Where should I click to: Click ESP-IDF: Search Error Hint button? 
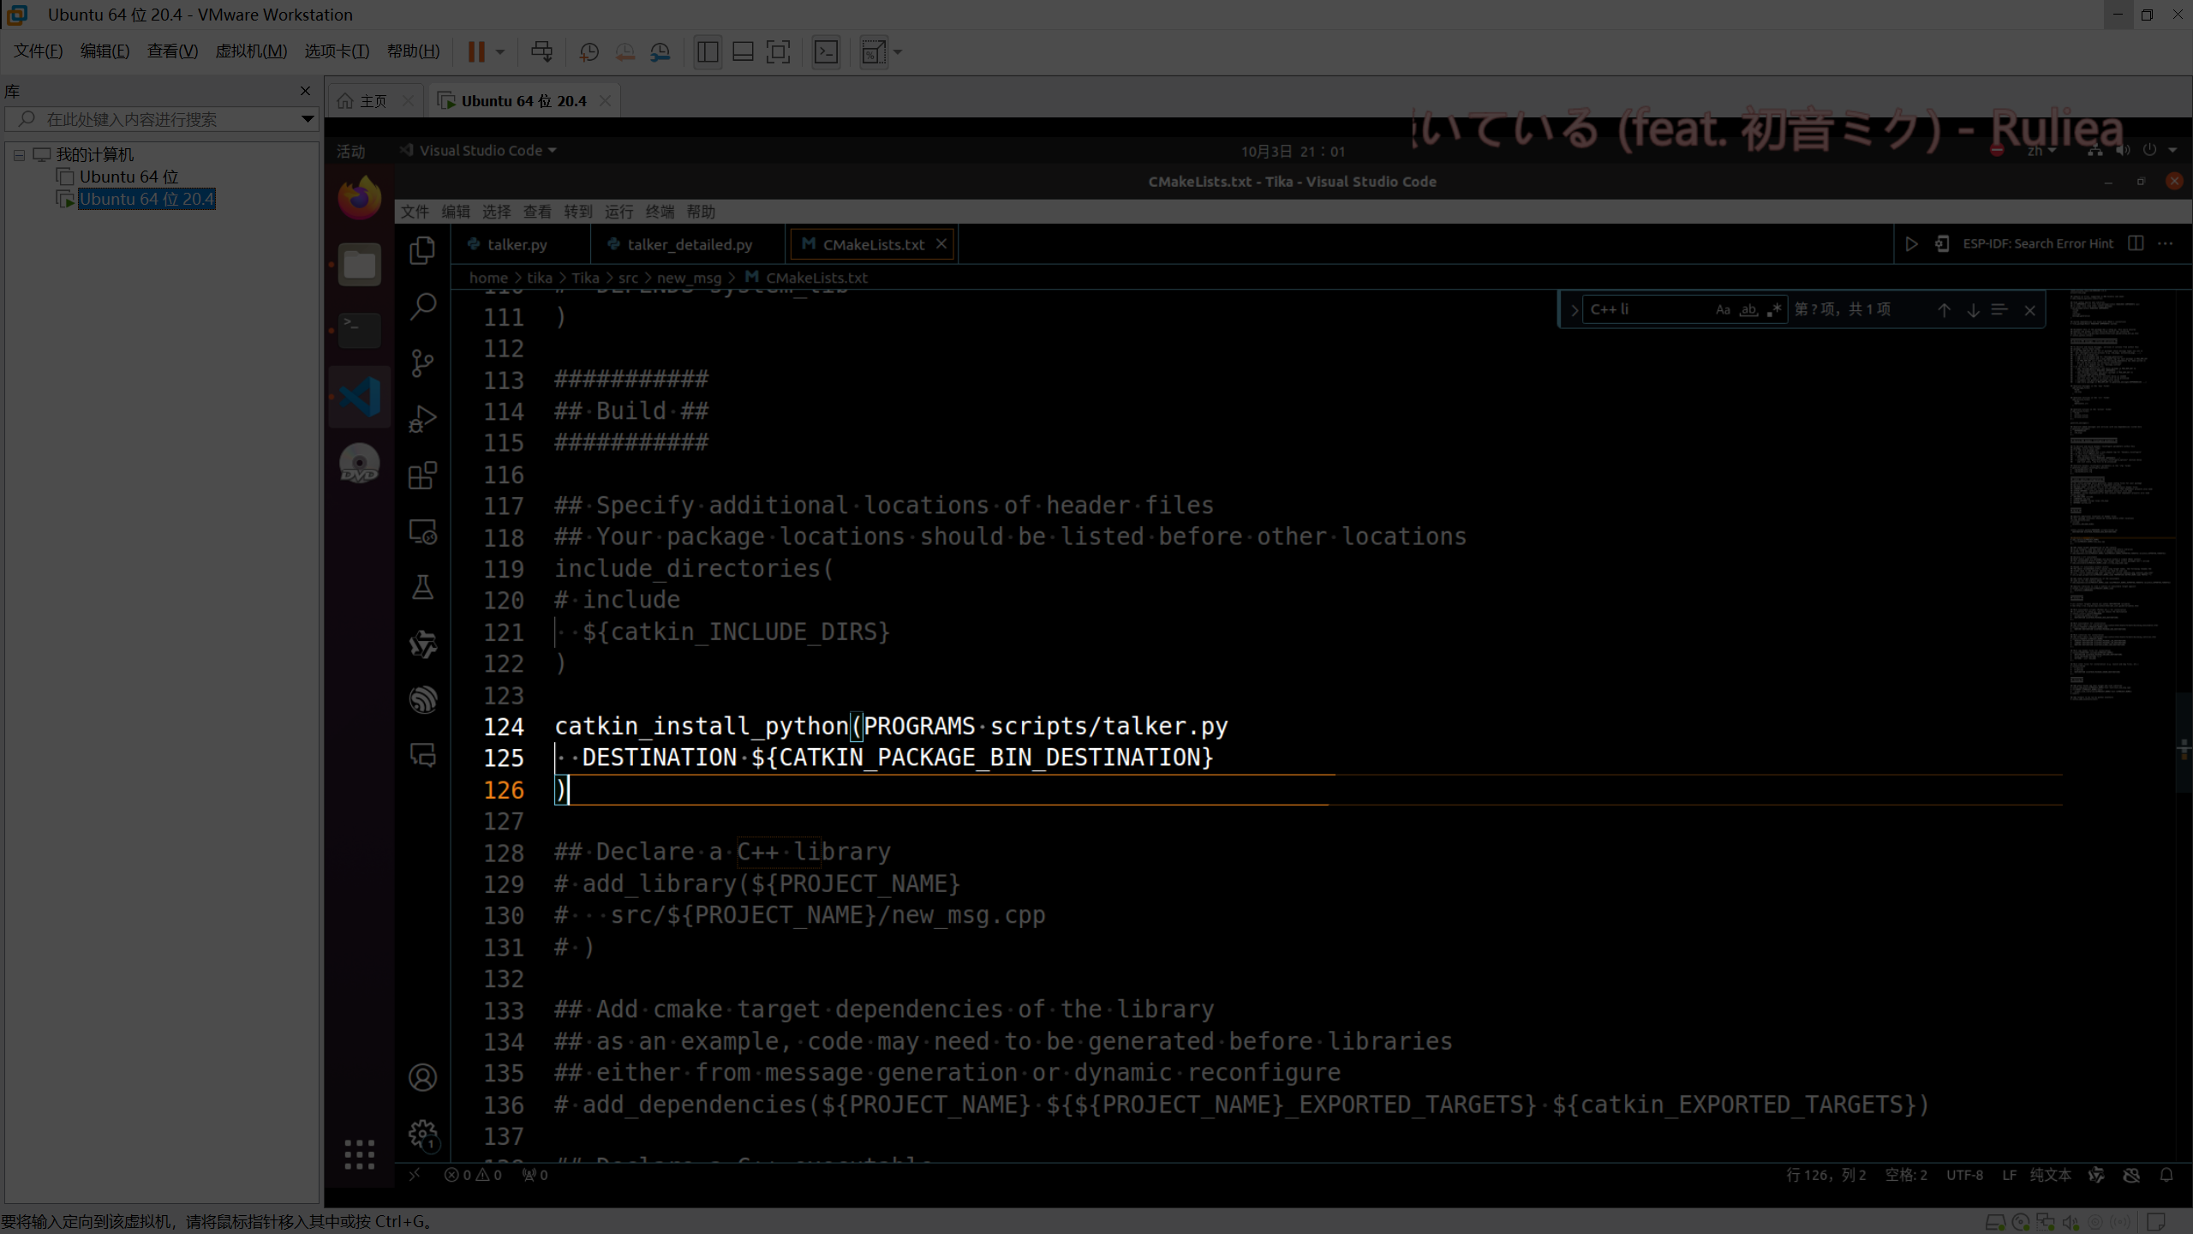(2038, 244)
